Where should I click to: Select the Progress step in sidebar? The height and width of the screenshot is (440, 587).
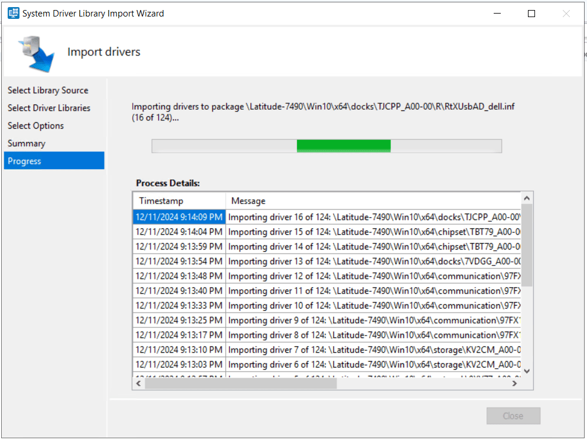point(24,161)
